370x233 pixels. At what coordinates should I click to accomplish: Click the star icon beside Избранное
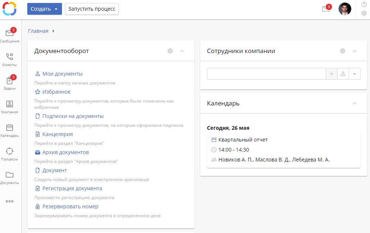pos(37,92)
